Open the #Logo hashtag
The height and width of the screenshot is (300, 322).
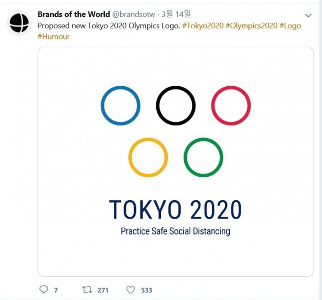(290, 26)
